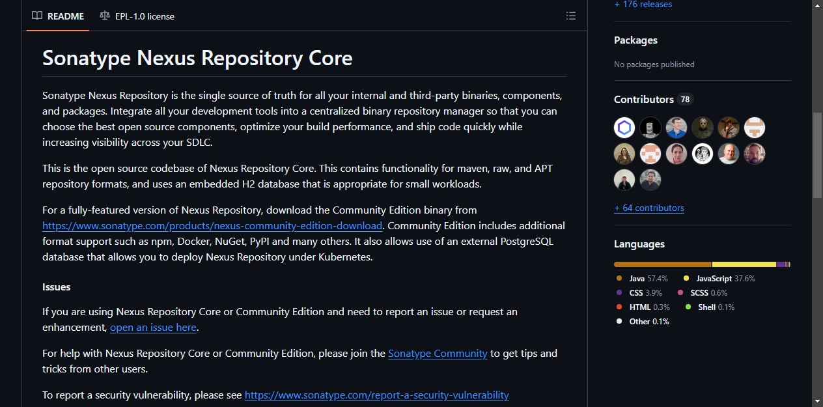Follow the nexus-community-edition-download link
823x407 pixels.
coord(212,226)
